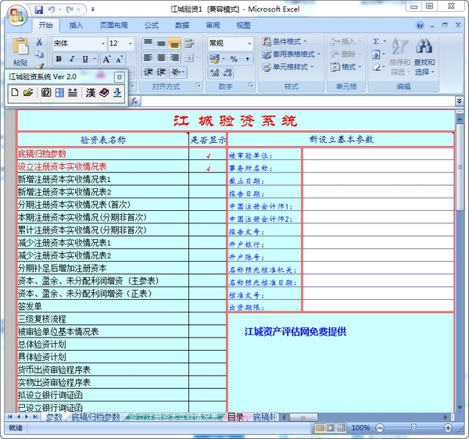469x439 pixels.
Task: Align text right
Action: (174, 57)
